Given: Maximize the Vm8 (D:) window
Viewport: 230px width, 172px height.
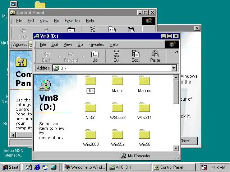Looking at the screenshot, I should (170, 36).
